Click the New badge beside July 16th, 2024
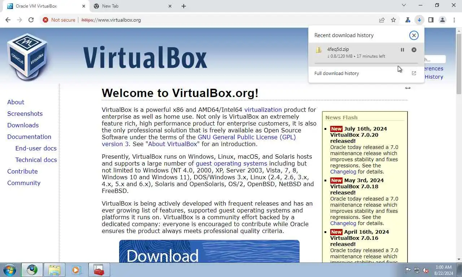Screen dimensions: 462x277 pyautogui.click(x=336, y=129)
